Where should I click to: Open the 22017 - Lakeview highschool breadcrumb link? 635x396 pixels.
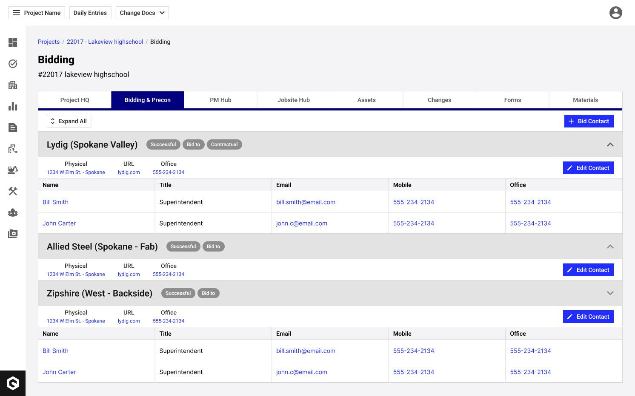(105, 42)
